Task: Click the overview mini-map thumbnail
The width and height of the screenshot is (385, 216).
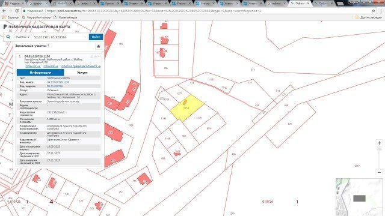Action: coord(359,197)
